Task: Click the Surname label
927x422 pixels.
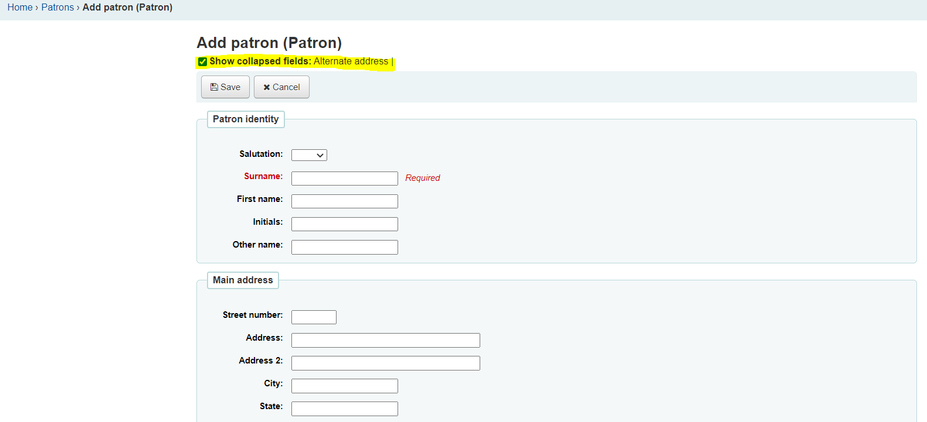Action: click(x=263, y=176)
